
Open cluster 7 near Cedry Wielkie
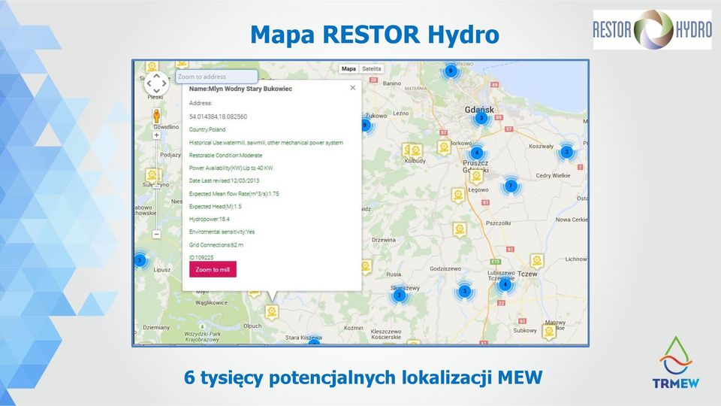pos(511,186)
